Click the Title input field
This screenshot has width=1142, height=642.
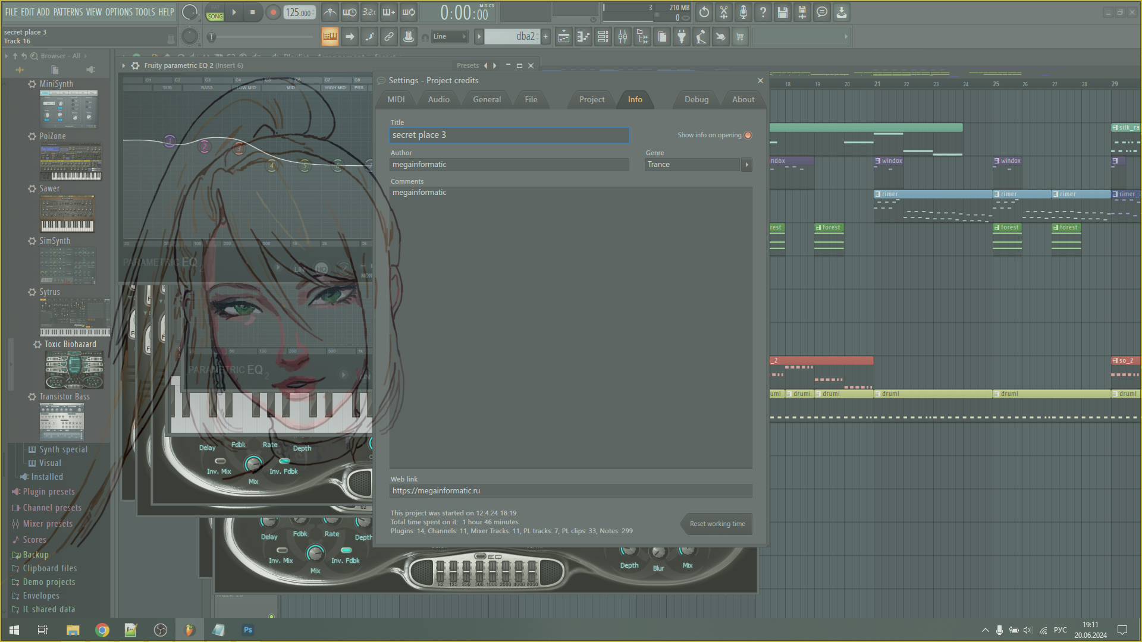pos(509,134)
